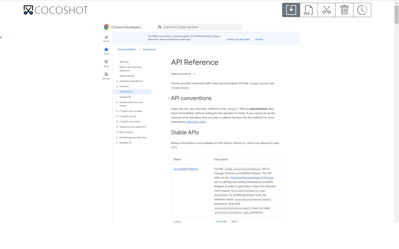Click the API Reference heading
The image size is (399, 249).
tap(195, 62)
